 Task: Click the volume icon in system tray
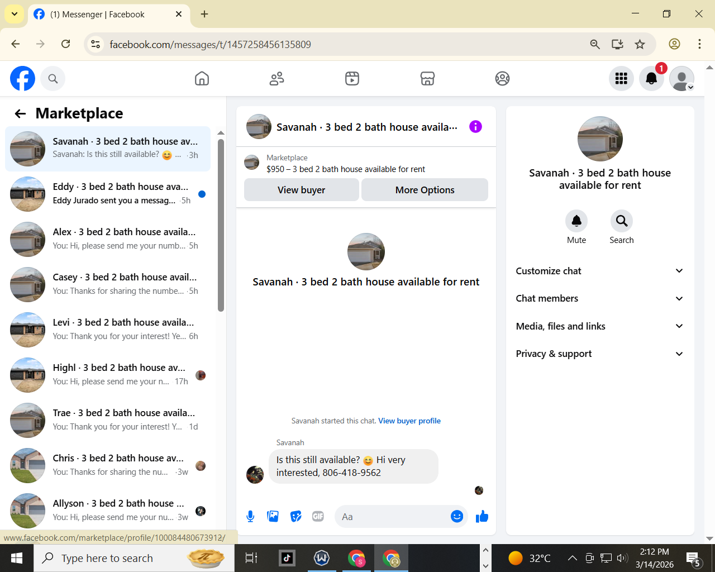coord(622,558)
